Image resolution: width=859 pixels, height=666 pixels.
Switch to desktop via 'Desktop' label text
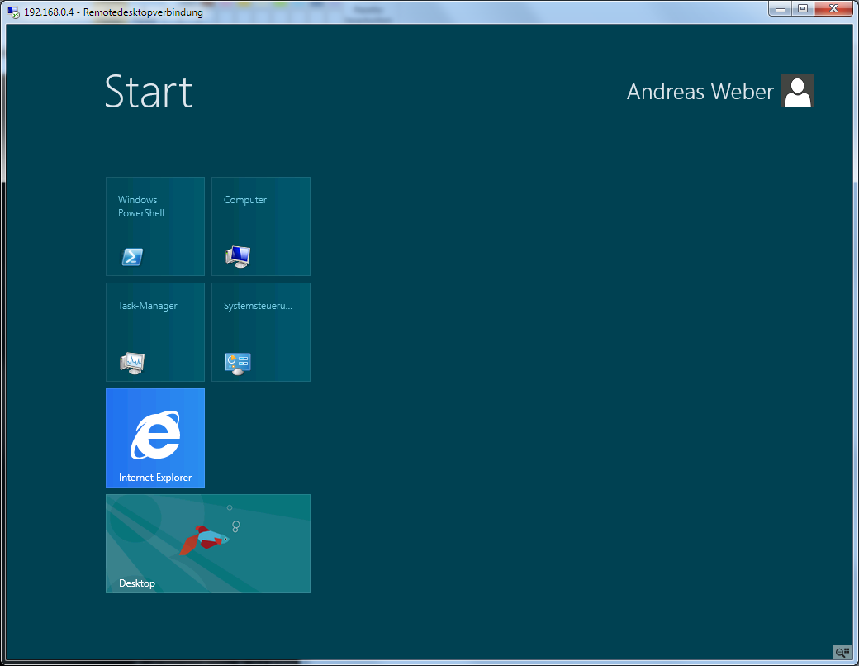pos(137,583)
